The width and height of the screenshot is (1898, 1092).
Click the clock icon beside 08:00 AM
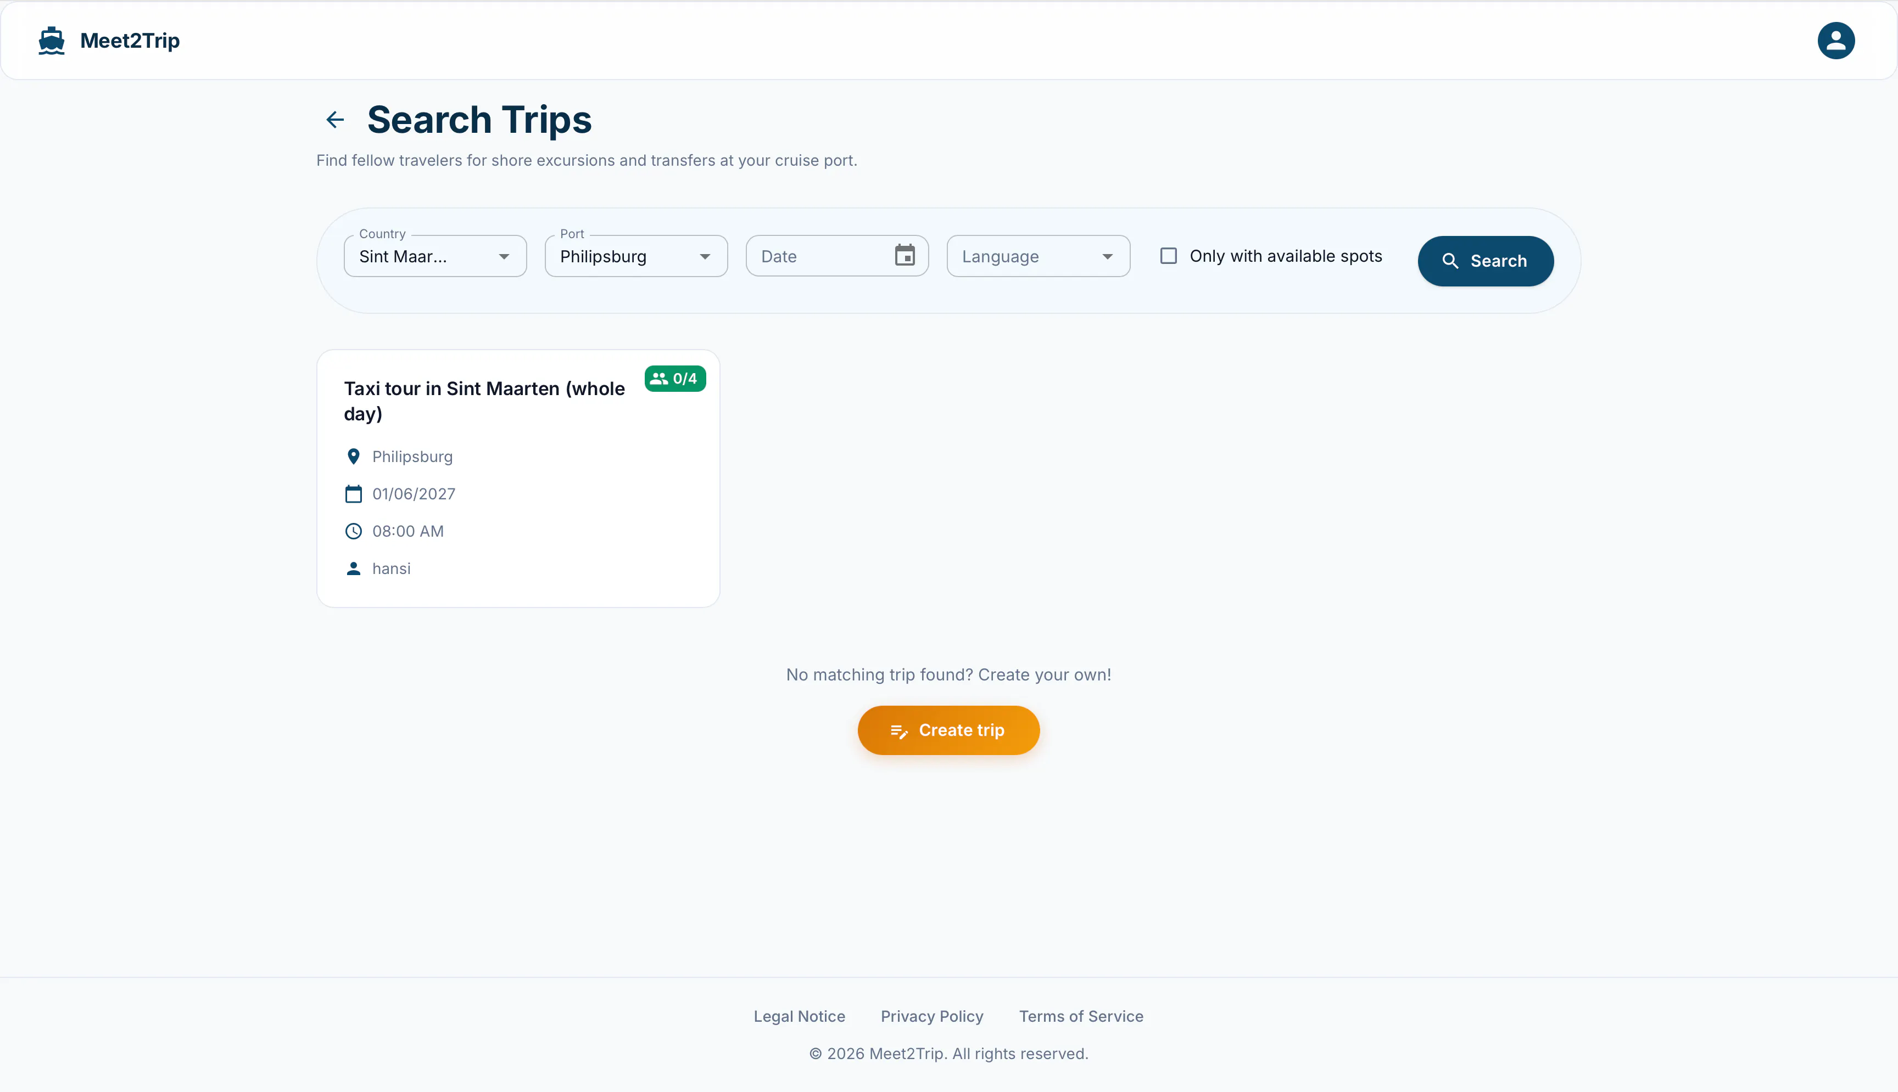(354, 531)
